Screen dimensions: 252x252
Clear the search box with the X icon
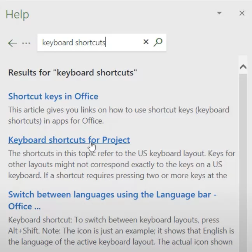[146, 42]
